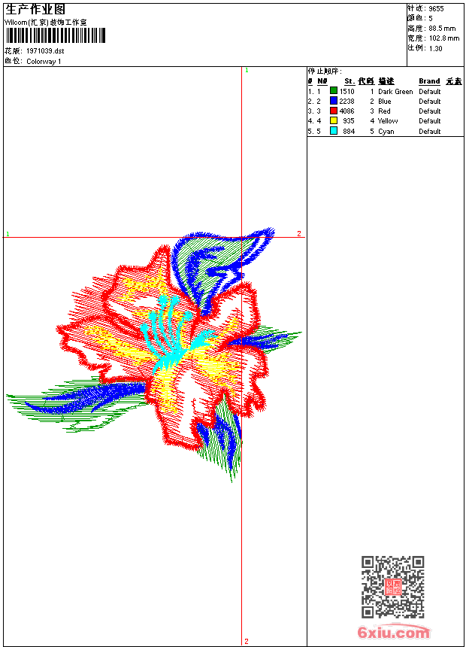Click the Cyan color swatch
Image resolution: width=466 pixels, height=647 pixels.
334,131
